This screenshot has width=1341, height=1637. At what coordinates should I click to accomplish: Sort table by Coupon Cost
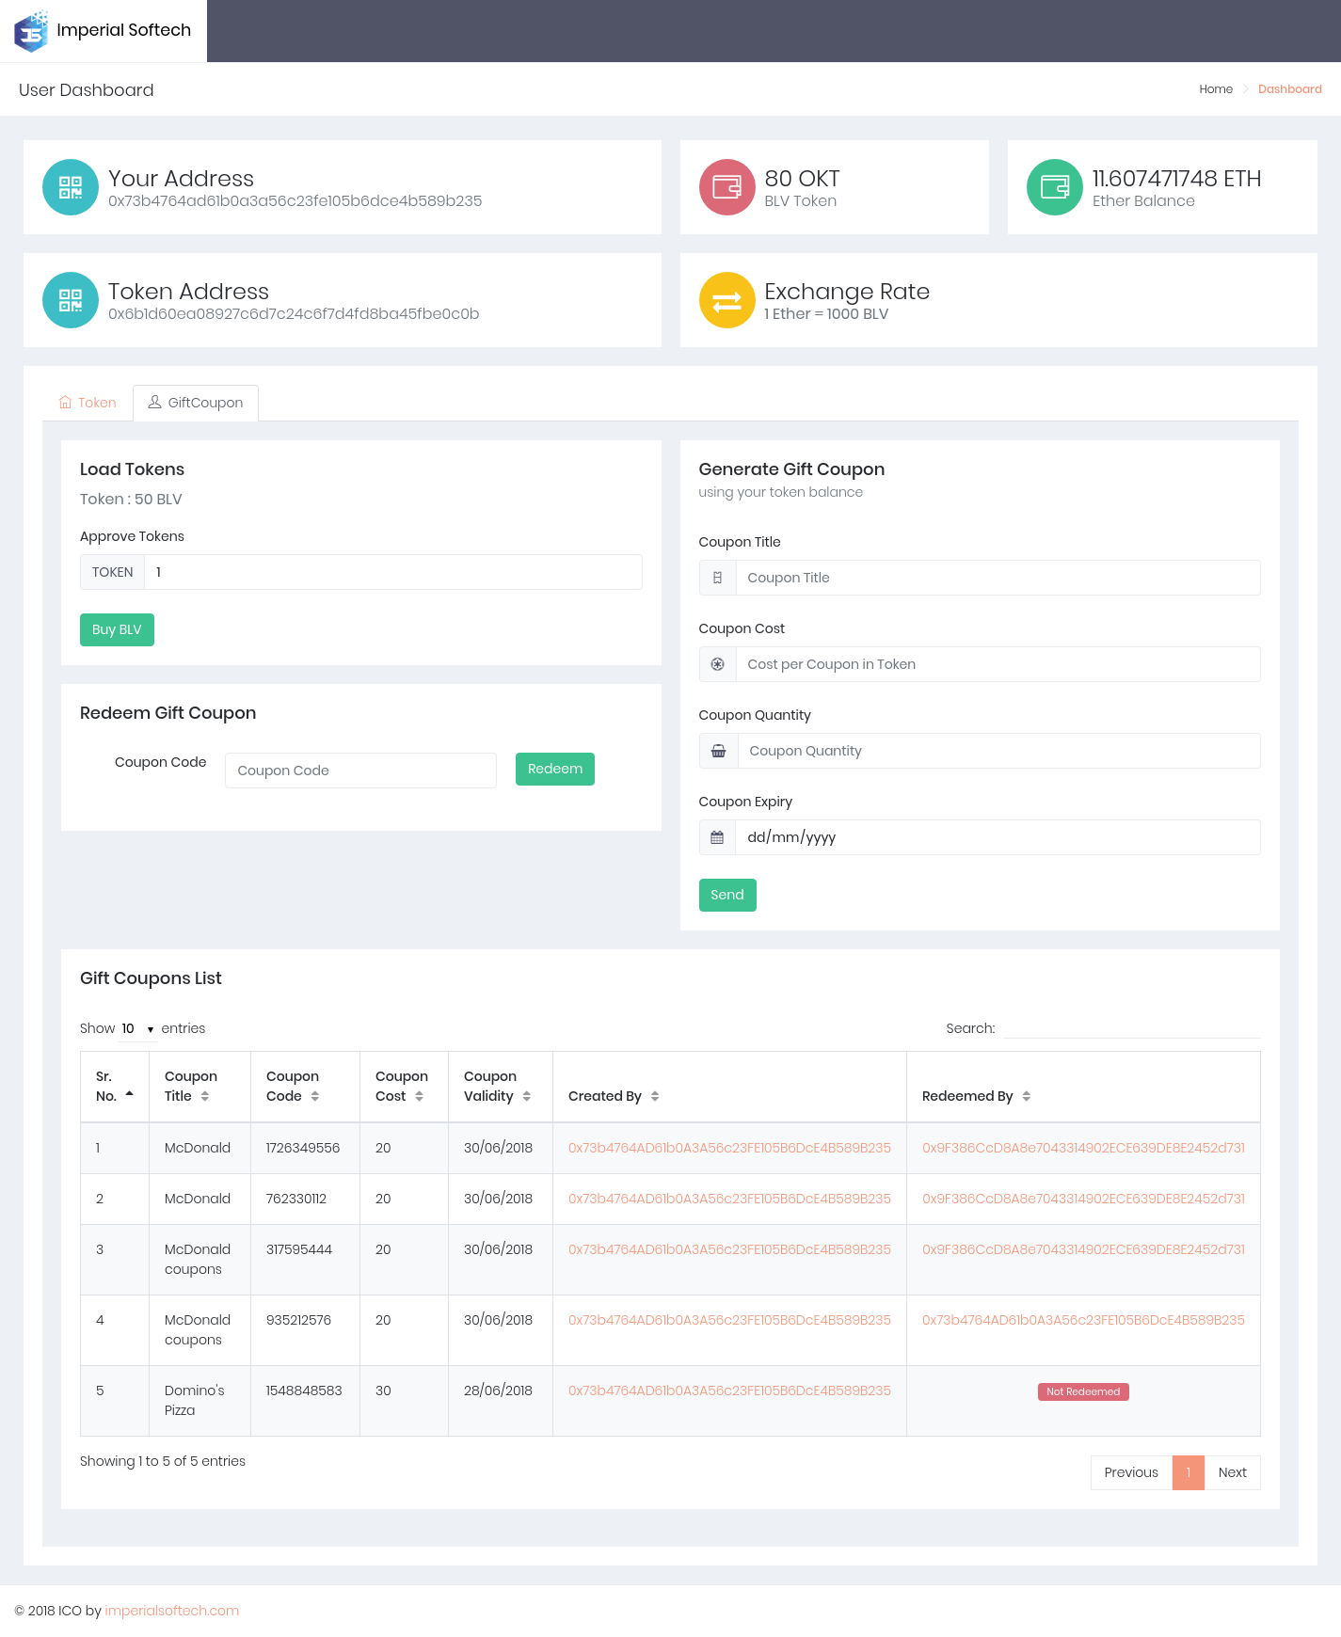(x=420, y=1096)
